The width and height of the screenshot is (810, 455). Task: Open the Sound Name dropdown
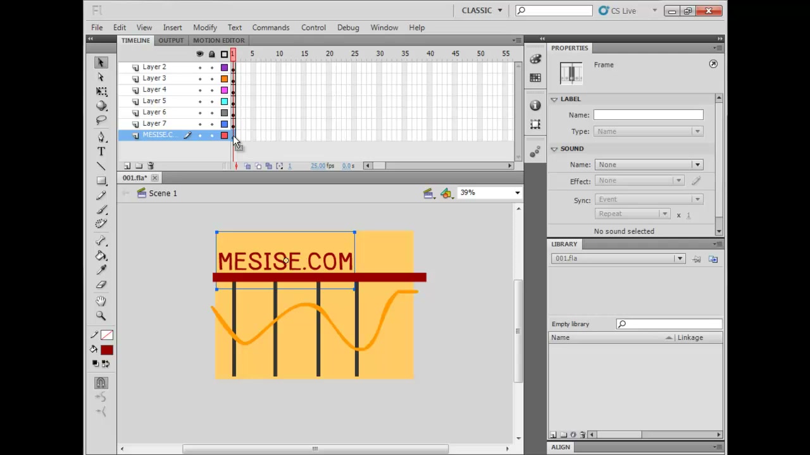648,164
